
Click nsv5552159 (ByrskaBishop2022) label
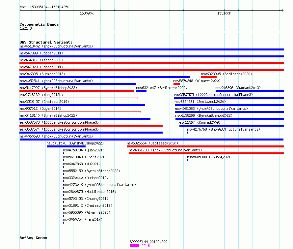[x=92, y=171]
